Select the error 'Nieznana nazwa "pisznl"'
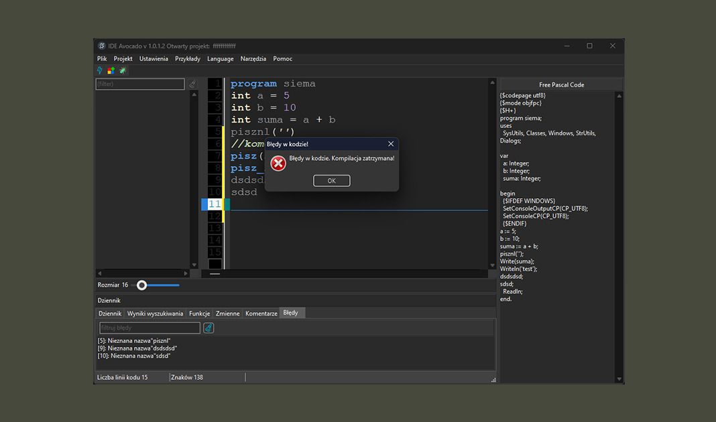This screenshot has width=716, height=422. click(x=134, y=340)
